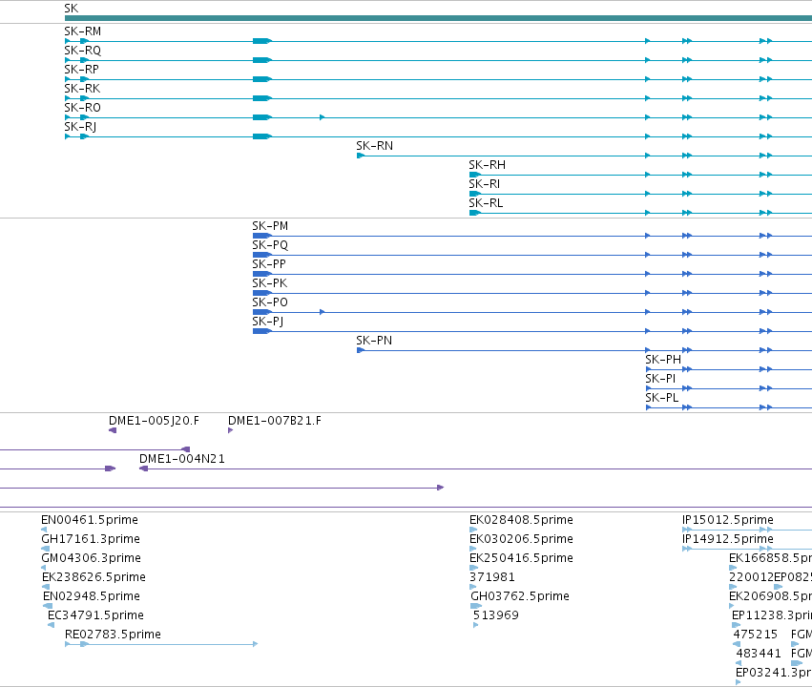The width and height of the screenshot is (812, 687).
Task: Select EST IP15012.5prime
Action: 728,520
